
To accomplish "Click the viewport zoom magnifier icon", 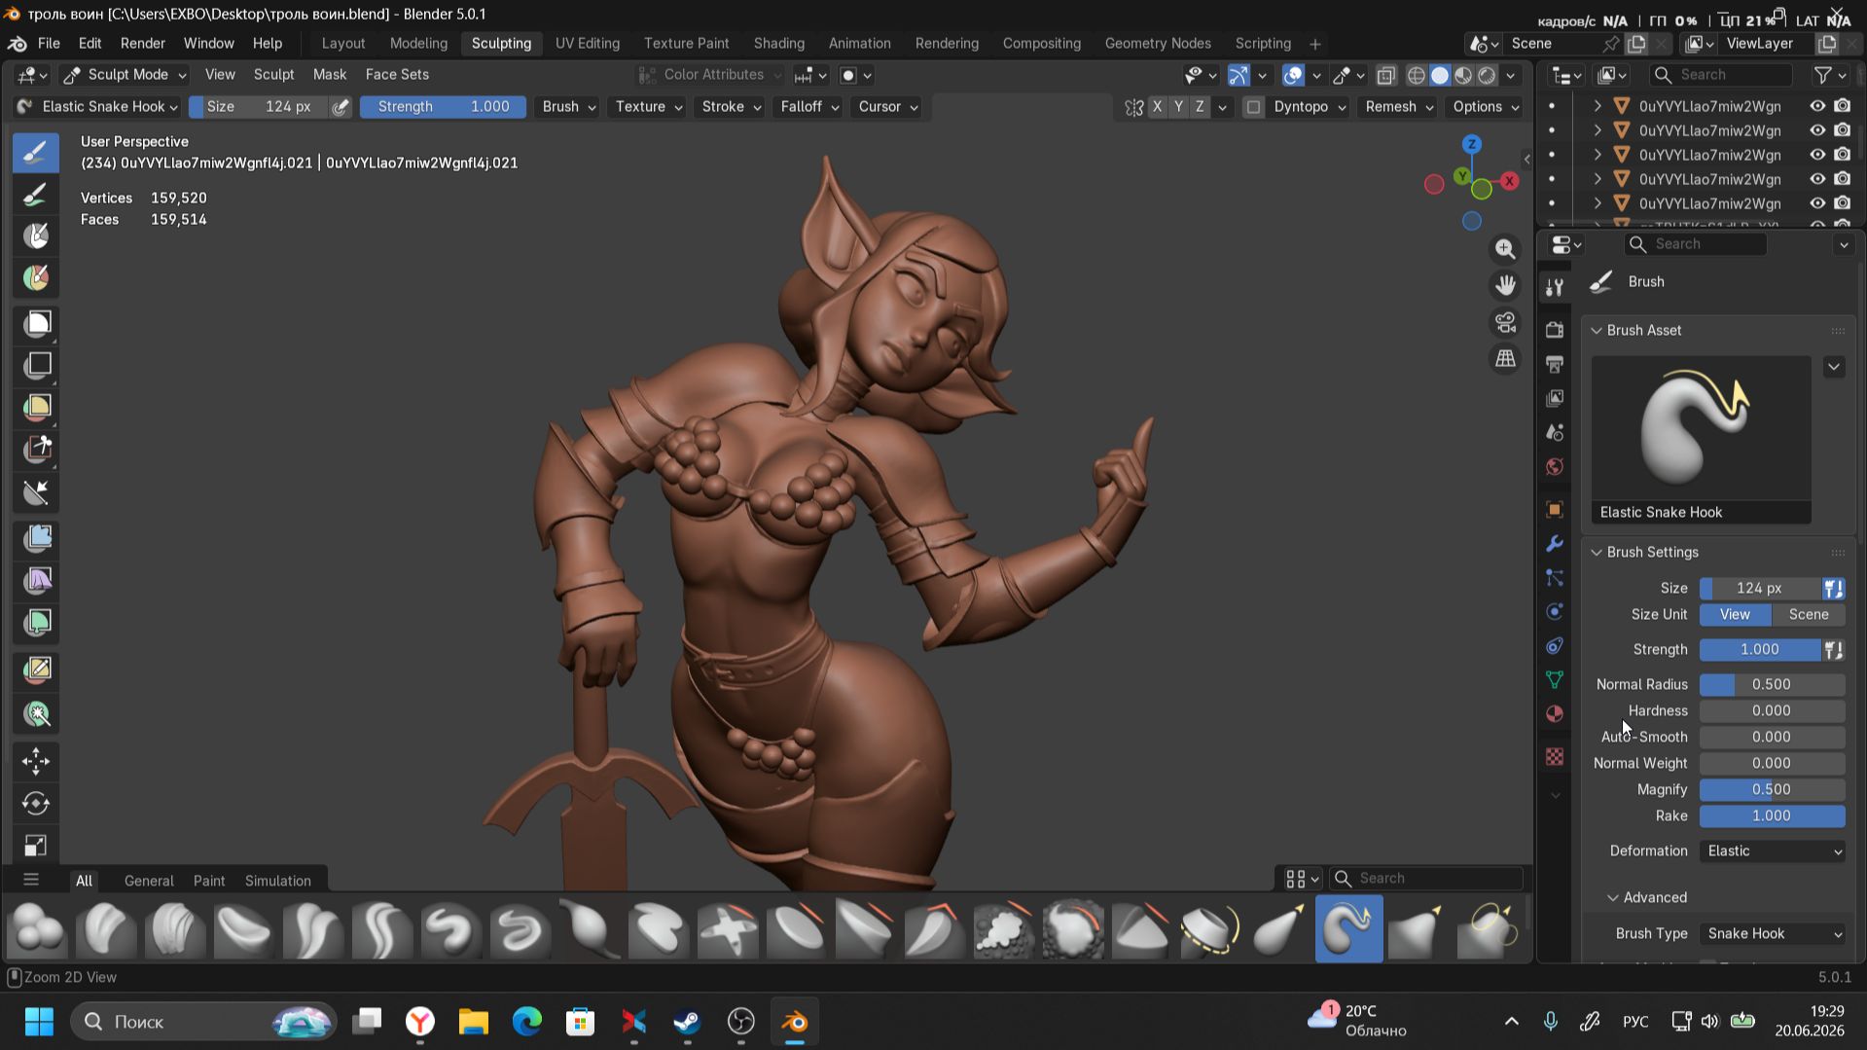I will pos(1505,249).
